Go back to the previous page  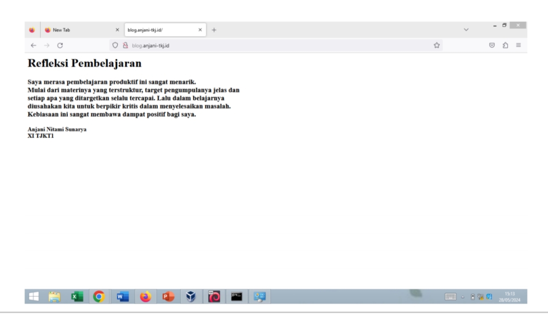[33, 45]
